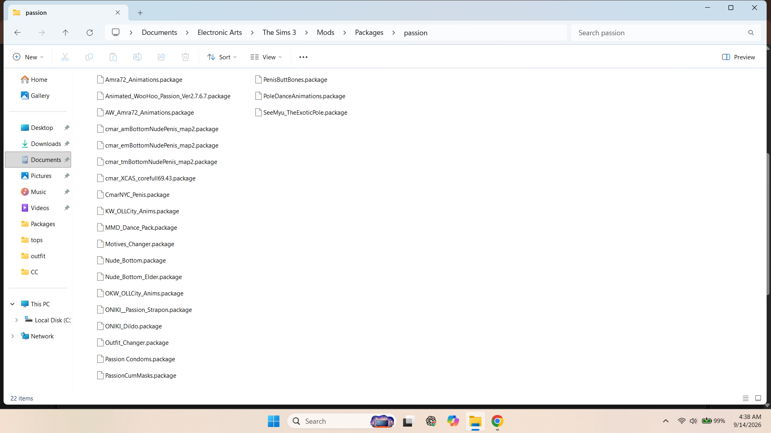Open Wi-Fi network settings icon

pos(681,421)
